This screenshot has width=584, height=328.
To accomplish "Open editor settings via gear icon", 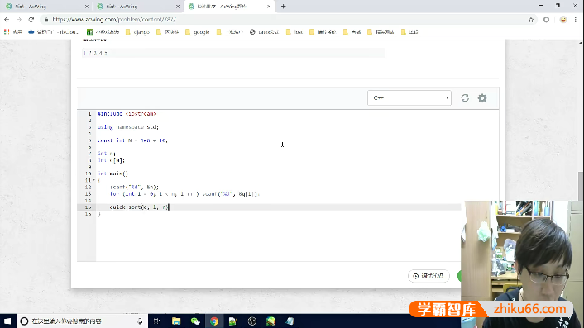I will pyautogui.click(x=482, y=97).
